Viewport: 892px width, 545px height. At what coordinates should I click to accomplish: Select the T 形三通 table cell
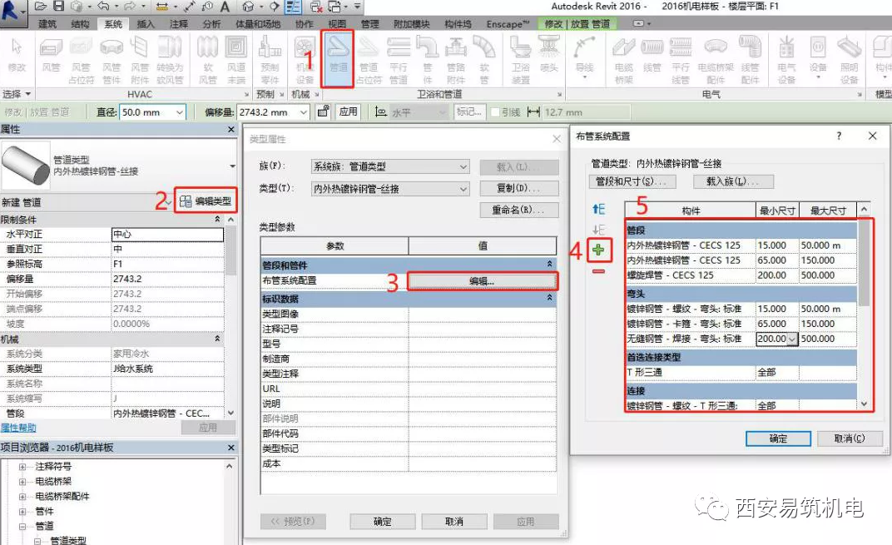691,372
